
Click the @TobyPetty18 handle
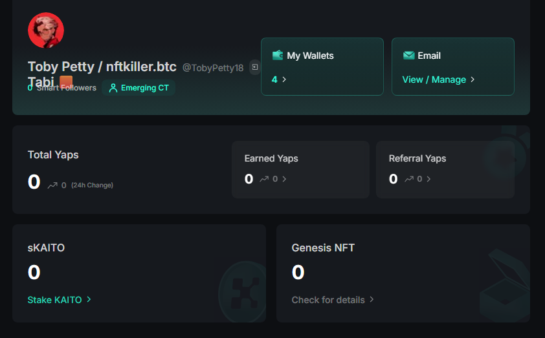point(213,68)
